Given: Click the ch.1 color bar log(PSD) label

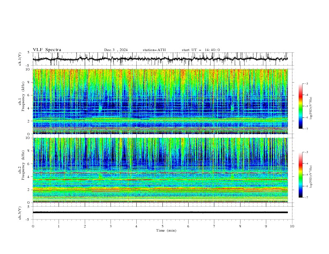Looking at the screenshot, I should tap(311, 108).
